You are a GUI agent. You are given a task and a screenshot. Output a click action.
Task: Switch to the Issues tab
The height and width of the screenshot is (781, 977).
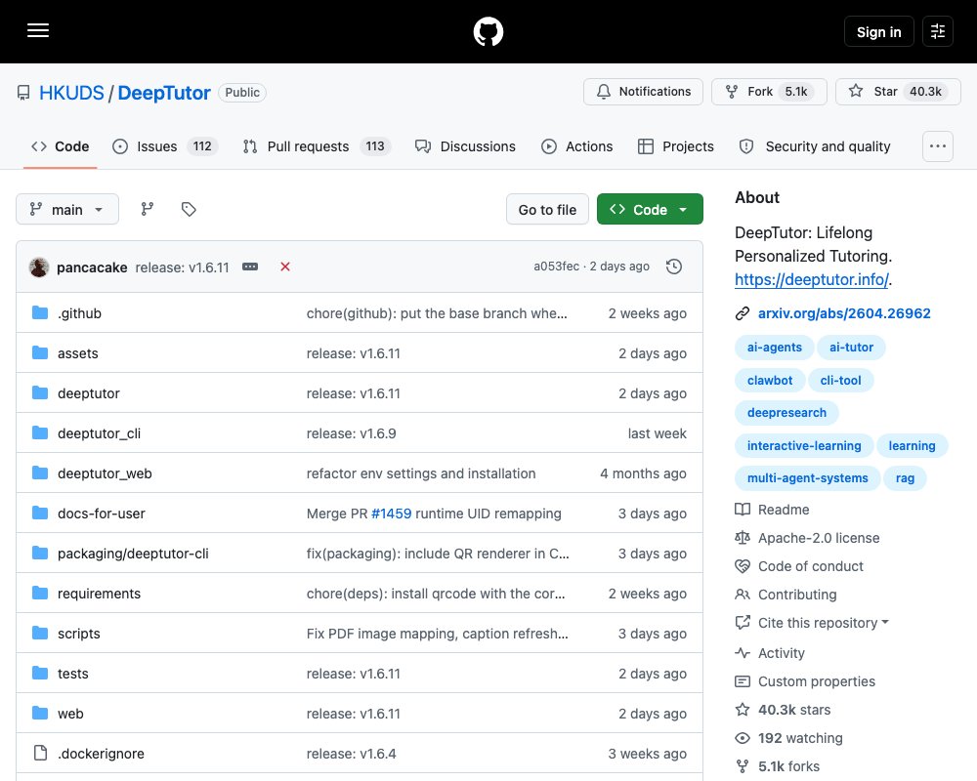(165, 146)
